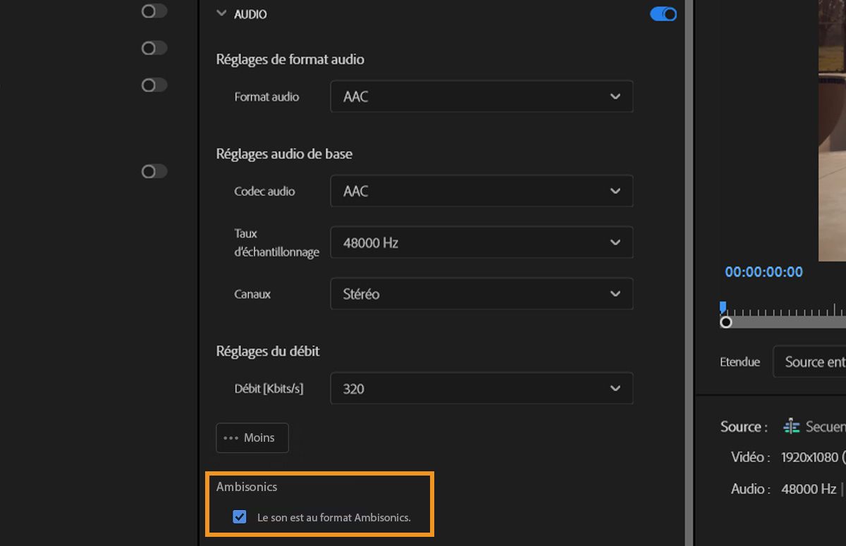Select the timecode showing 00:00:00:00
Image resolution: width=846 pixels, height=546 pixels.
(x=764, y=272)
